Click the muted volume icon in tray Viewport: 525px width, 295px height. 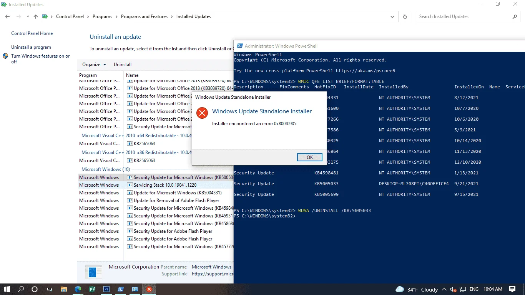(454, 289)
